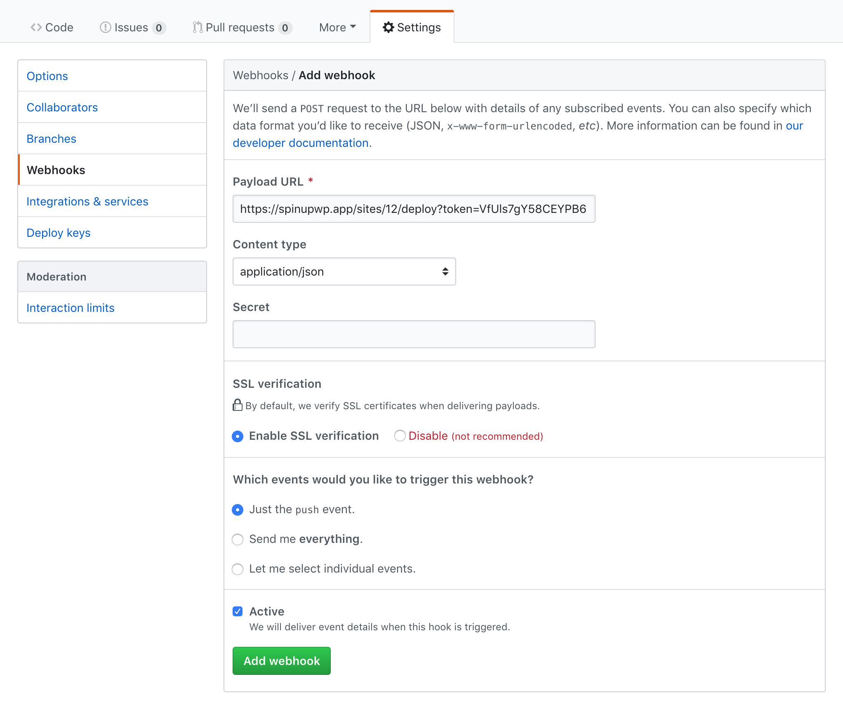The height and width of the screenshot is (712, 843).
Task: Open the Settings tab
Action: point(412,27)
